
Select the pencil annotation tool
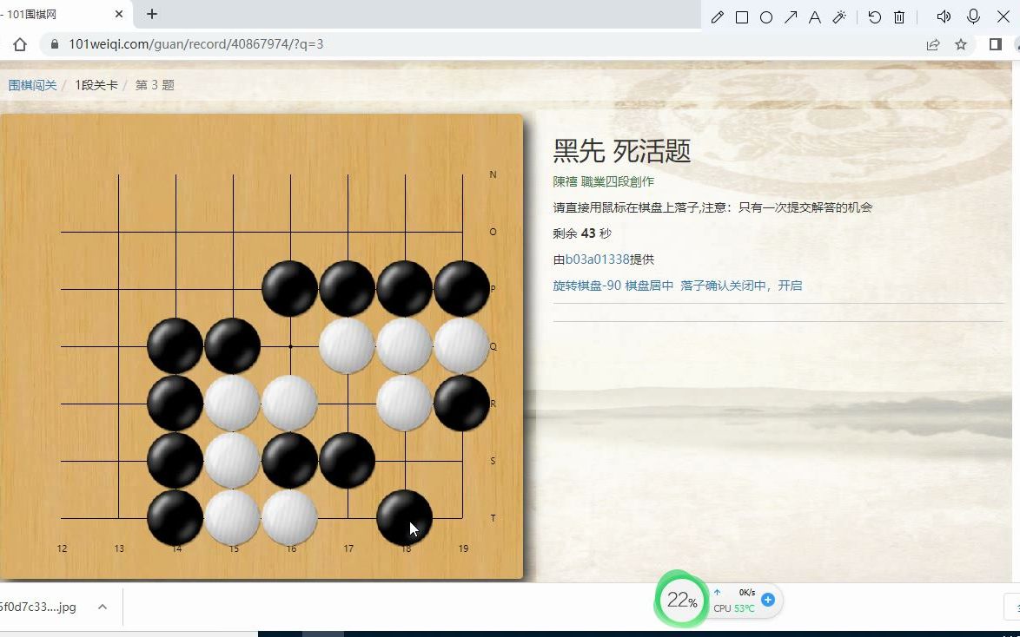point(717,17)
